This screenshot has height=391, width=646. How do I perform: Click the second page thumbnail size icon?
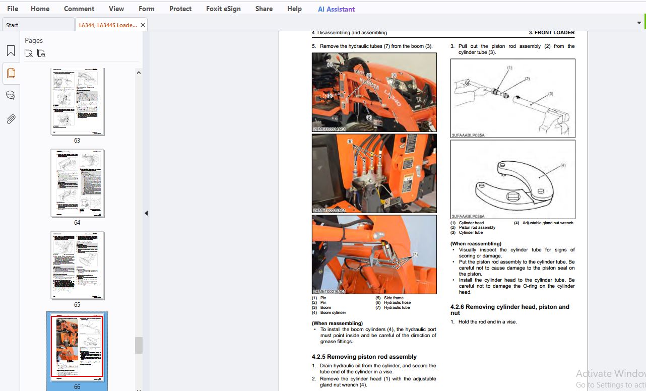tap(41, 53)
